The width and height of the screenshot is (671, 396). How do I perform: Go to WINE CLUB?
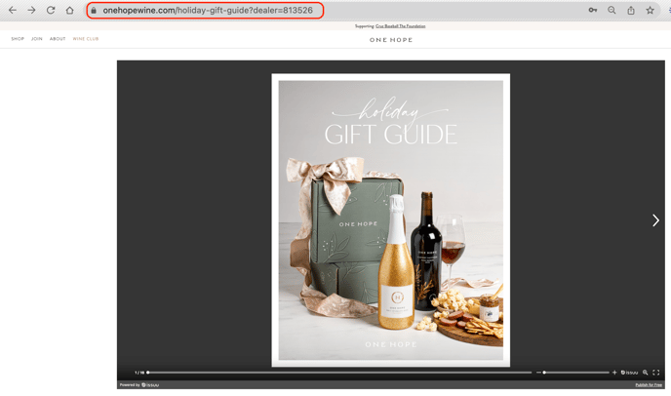tap(86, 39)
